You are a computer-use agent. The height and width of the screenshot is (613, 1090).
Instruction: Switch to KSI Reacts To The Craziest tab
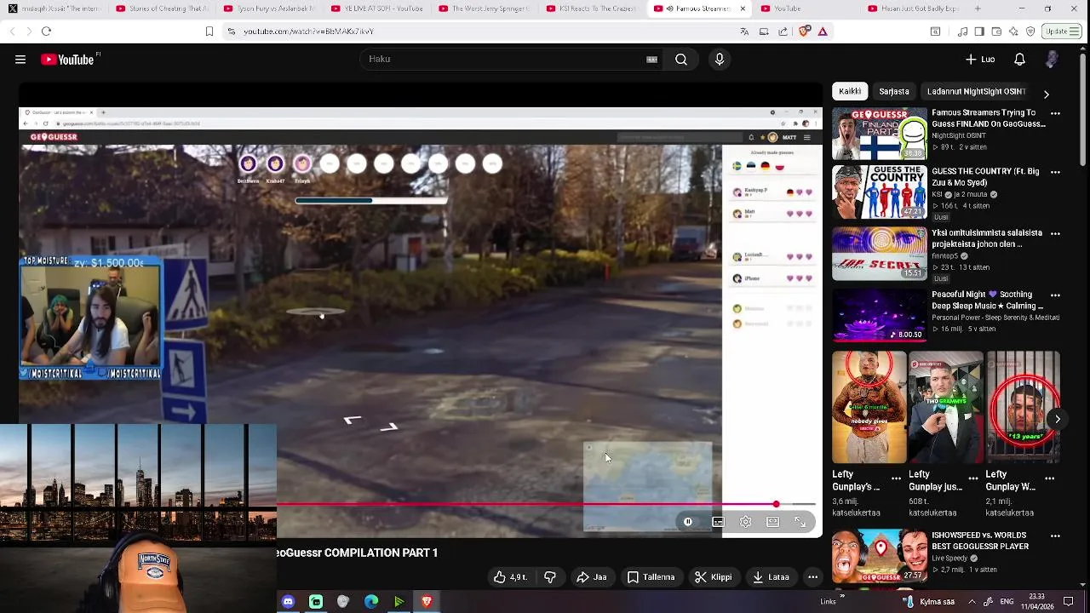click(x=591, y=9)
